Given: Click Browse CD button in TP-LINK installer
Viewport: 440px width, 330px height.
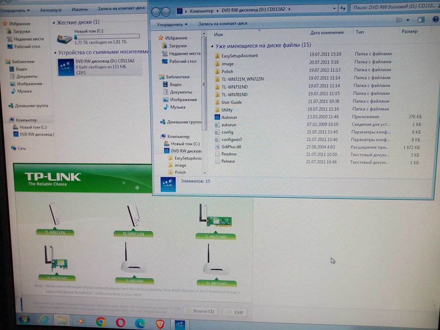Looking at the screenshot, I should (x=200, y=311).
